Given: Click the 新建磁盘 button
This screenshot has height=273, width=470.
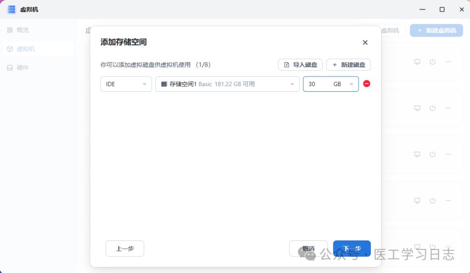Looking at the screenshot, I should tap(348, 65).
